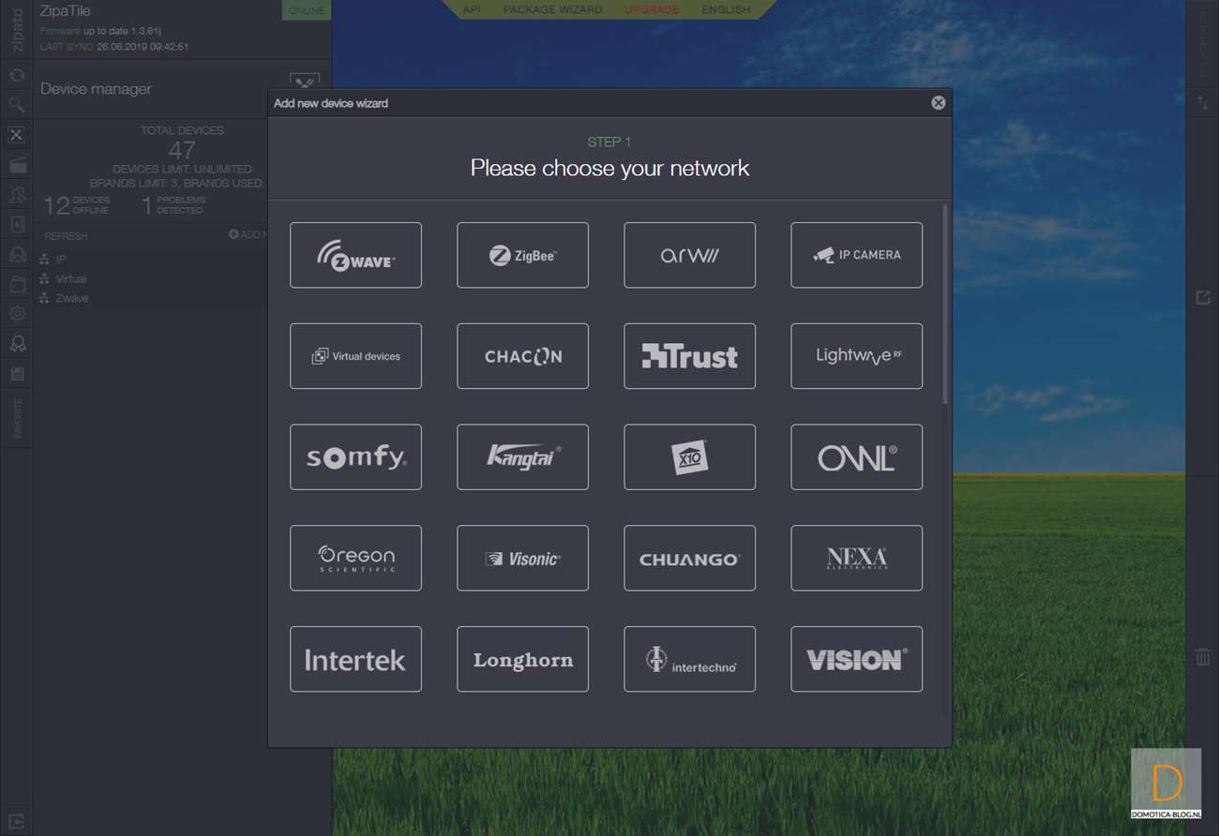Choose the Chacon brand tile
The image size is (1219, 836).
click(x=522, y=356)
